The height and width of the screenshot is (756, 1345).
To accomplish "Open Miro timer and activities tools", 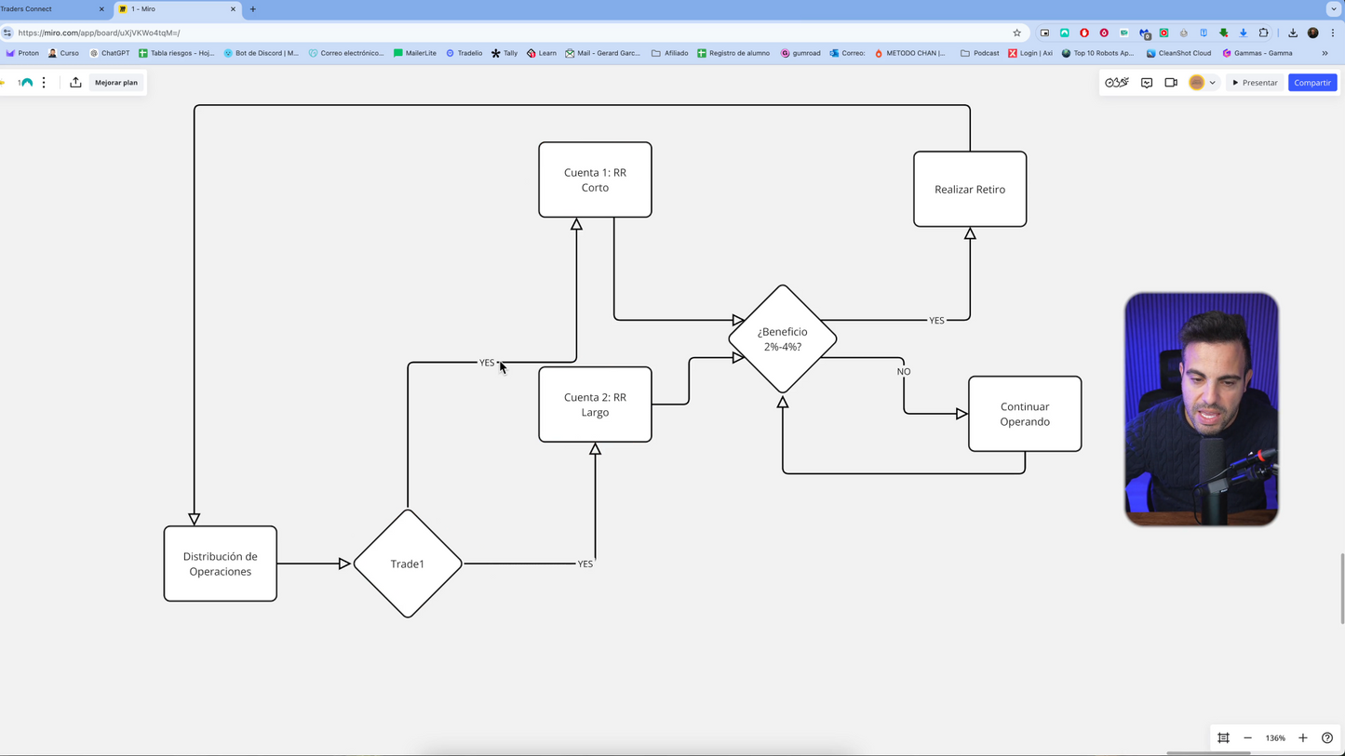I will pyautogui.click(x=1117, y=83).
